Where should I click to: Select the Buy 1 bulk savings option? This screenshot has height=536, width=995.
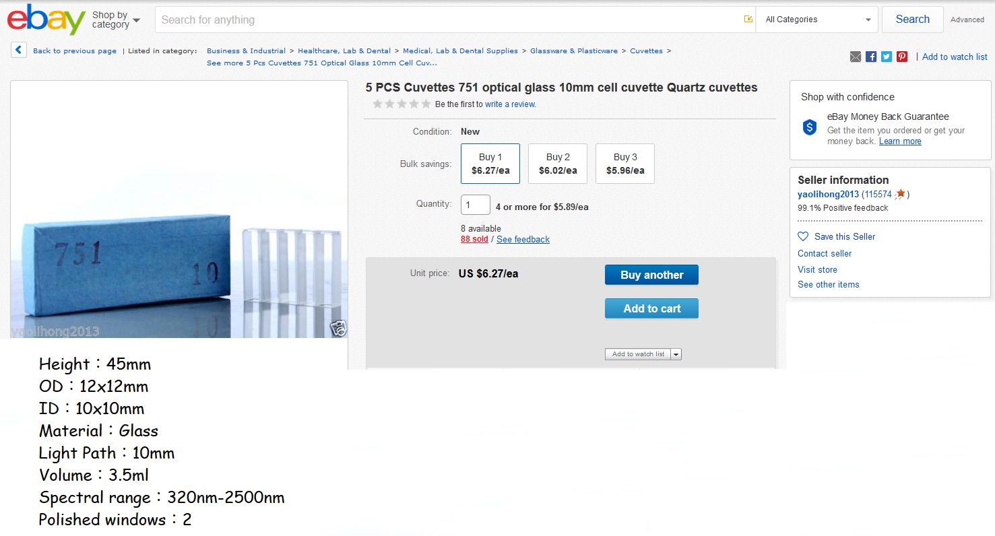(490, 164)
